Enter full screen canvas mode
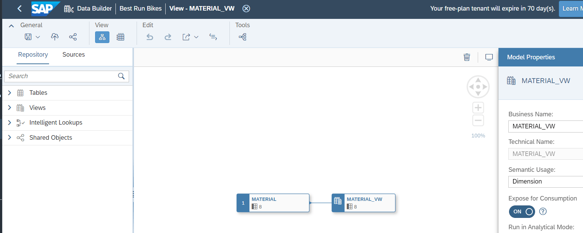 [x=489, y=57]
